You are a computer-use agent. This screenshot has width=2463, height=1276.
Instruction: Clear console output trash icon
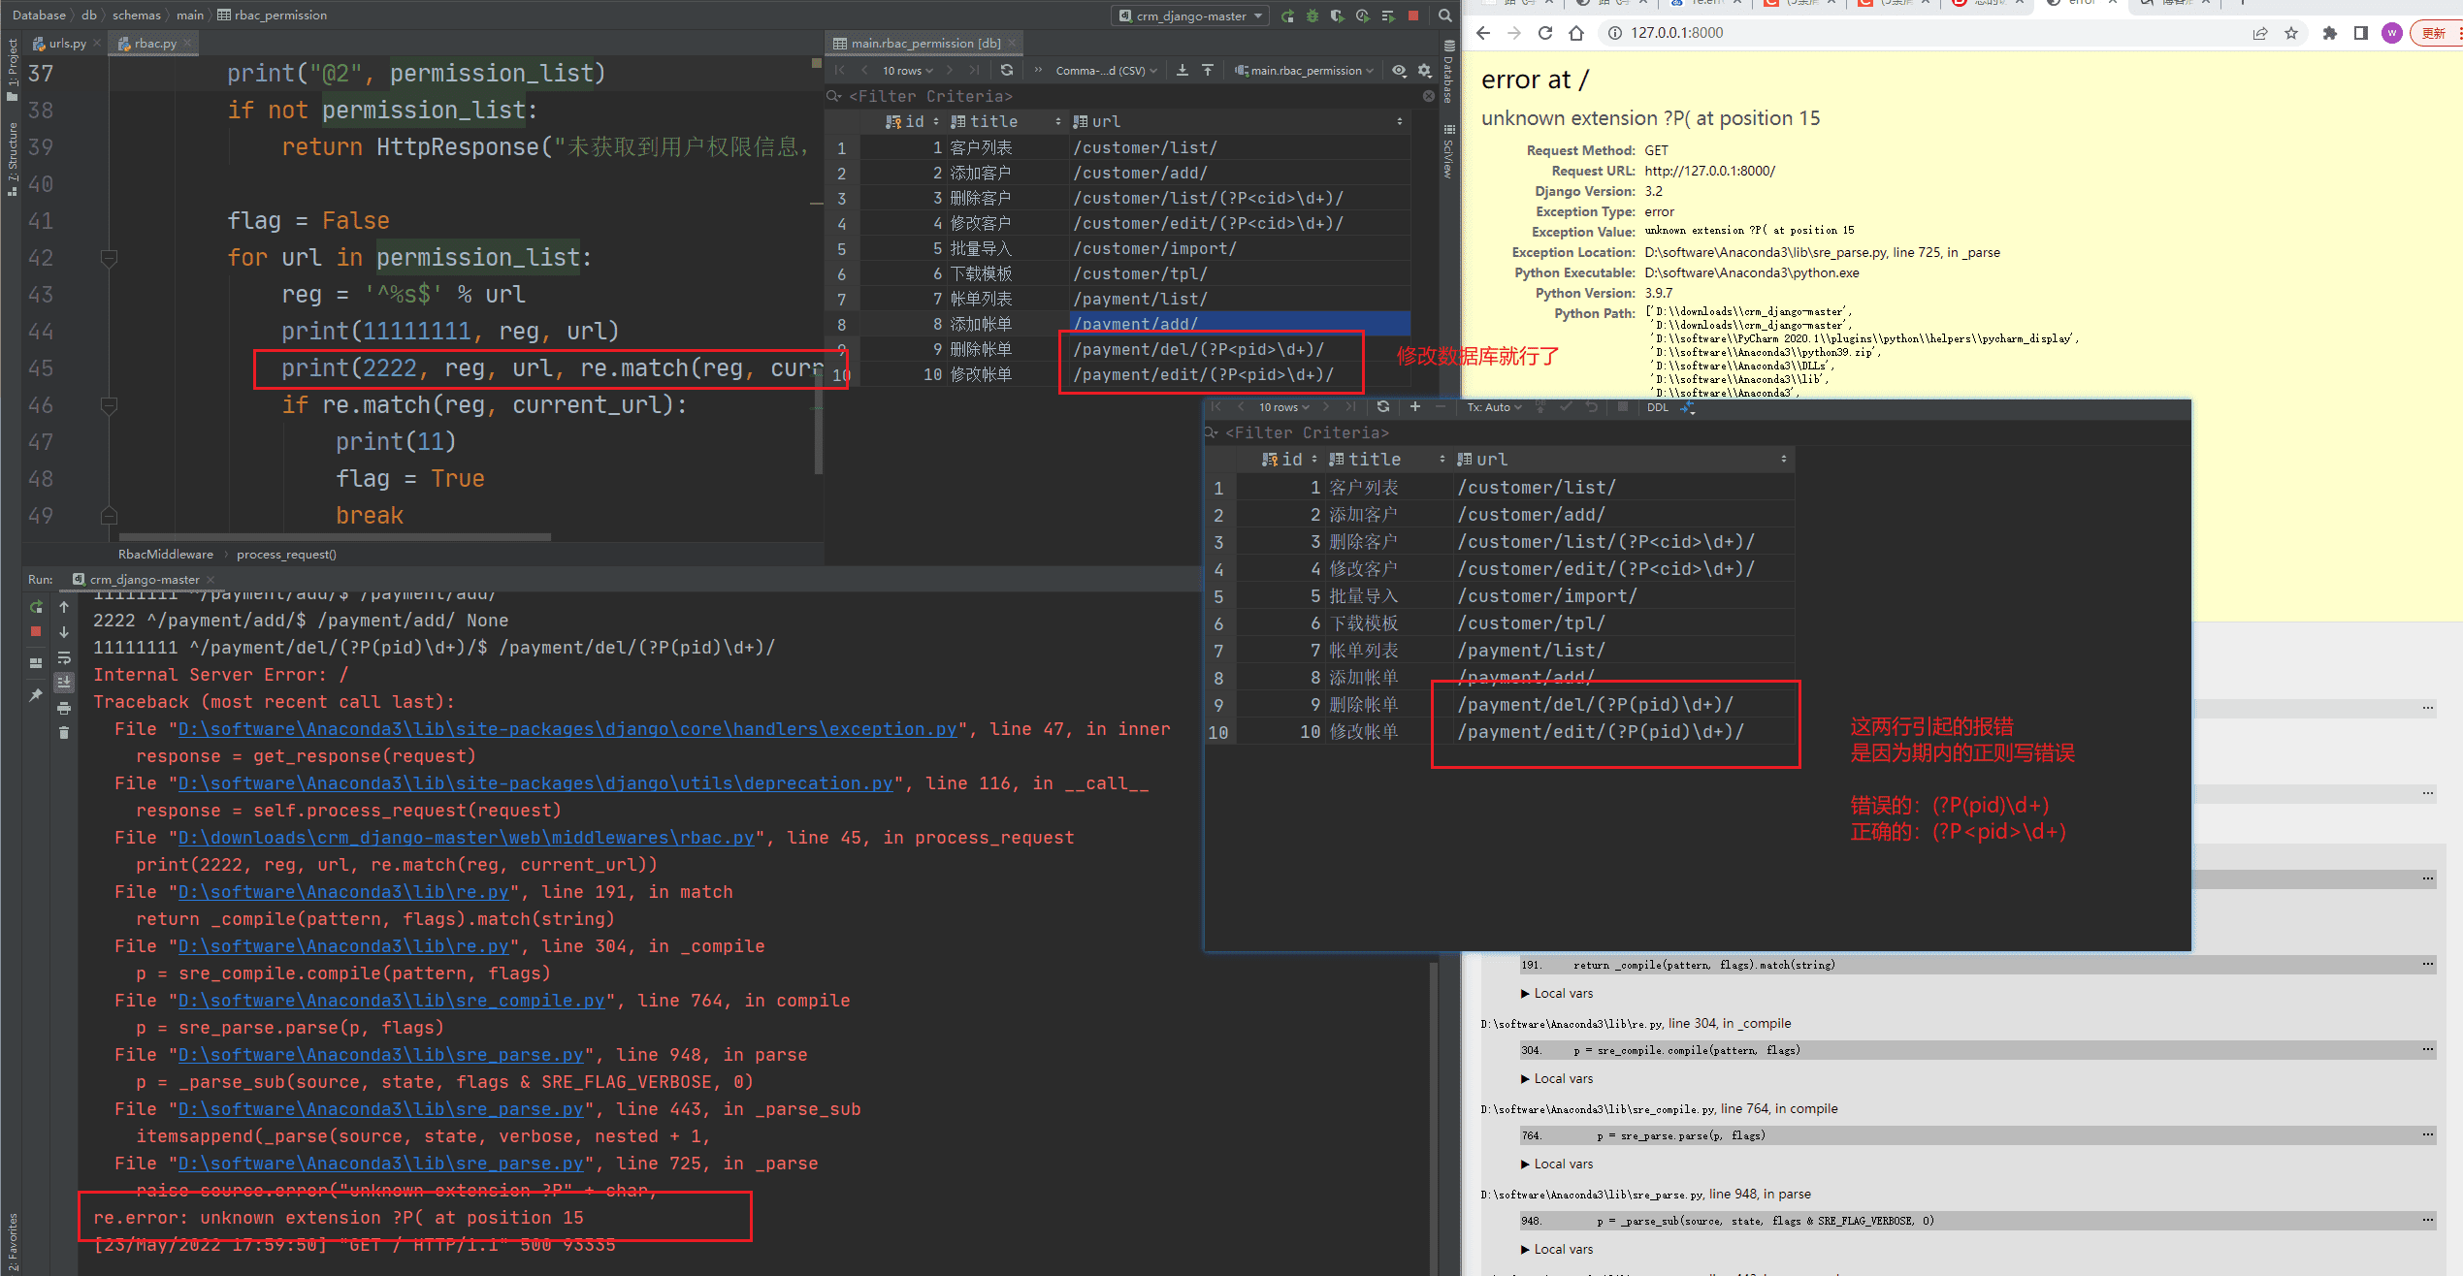[64, 733]
